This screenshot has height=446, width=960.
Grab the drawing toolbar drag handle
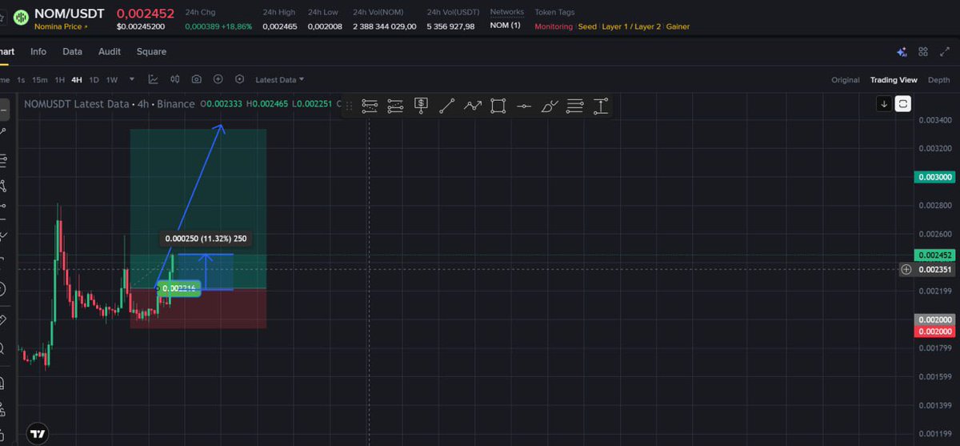point(349,105)
